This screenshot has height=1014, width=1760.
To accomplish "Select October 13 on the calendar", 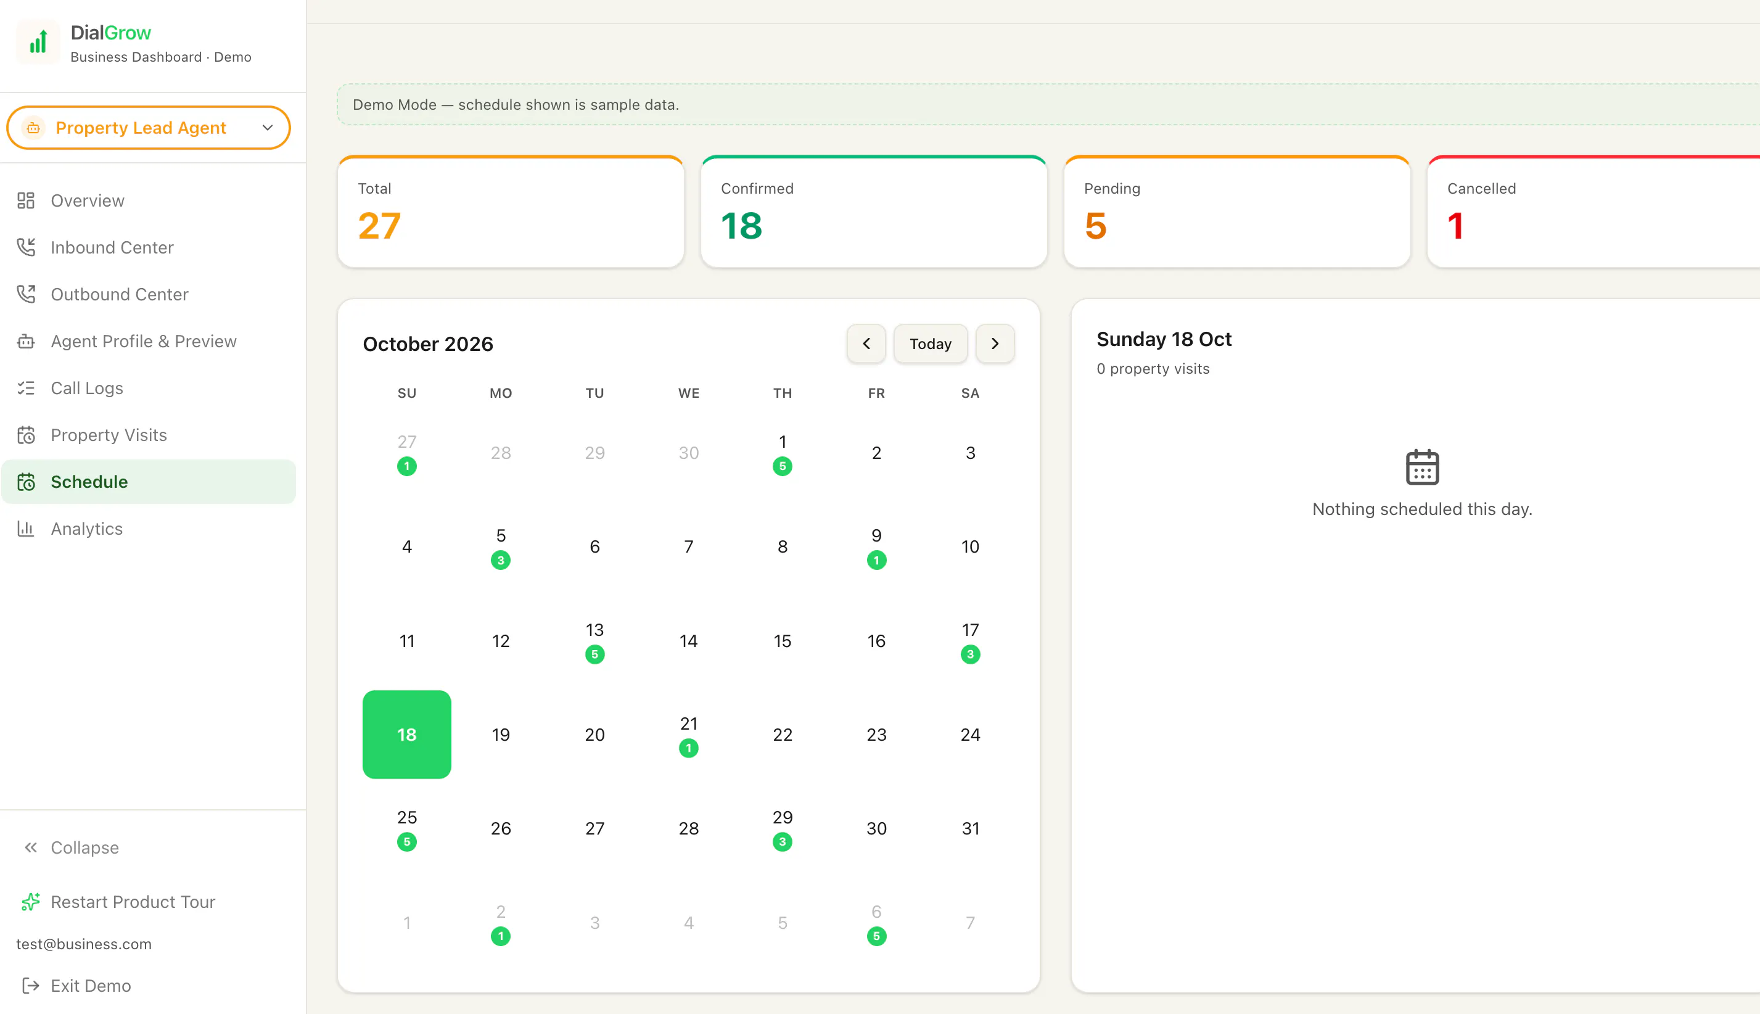I will point(594,641).
